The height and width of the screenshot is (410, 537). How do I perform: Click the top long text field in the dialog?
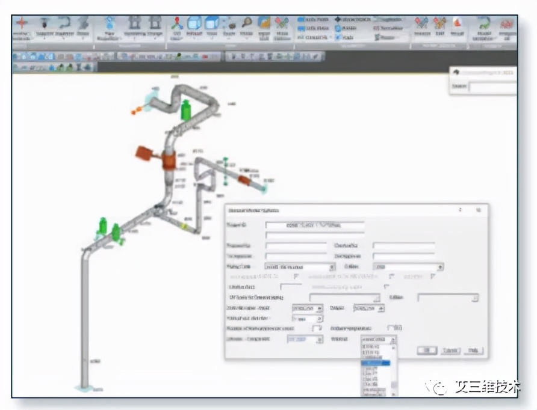click(x=315, y=225)
